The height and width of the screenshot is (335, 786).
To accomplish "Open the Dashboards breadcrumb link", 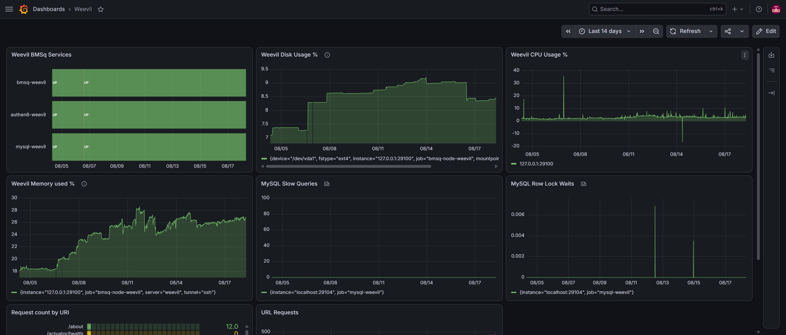I will click(x=49, y=9).
